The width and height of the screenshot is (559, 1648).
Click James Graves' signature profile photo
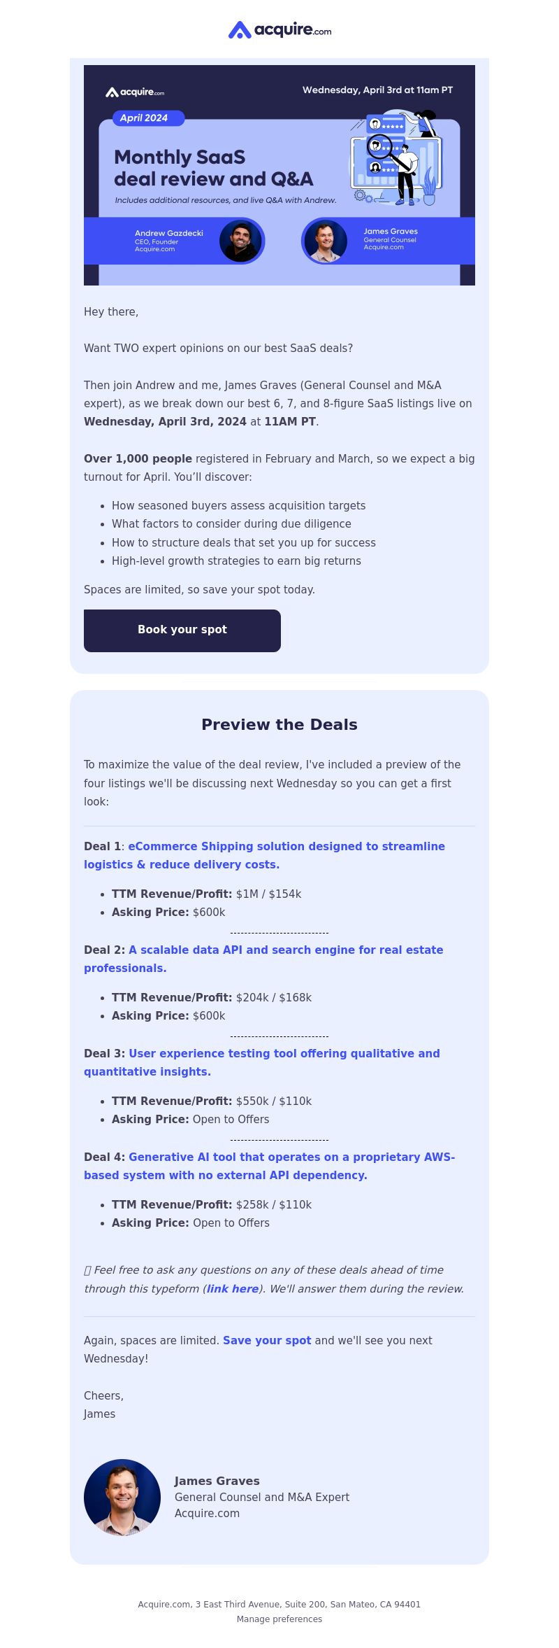(x=122, y=1498)
